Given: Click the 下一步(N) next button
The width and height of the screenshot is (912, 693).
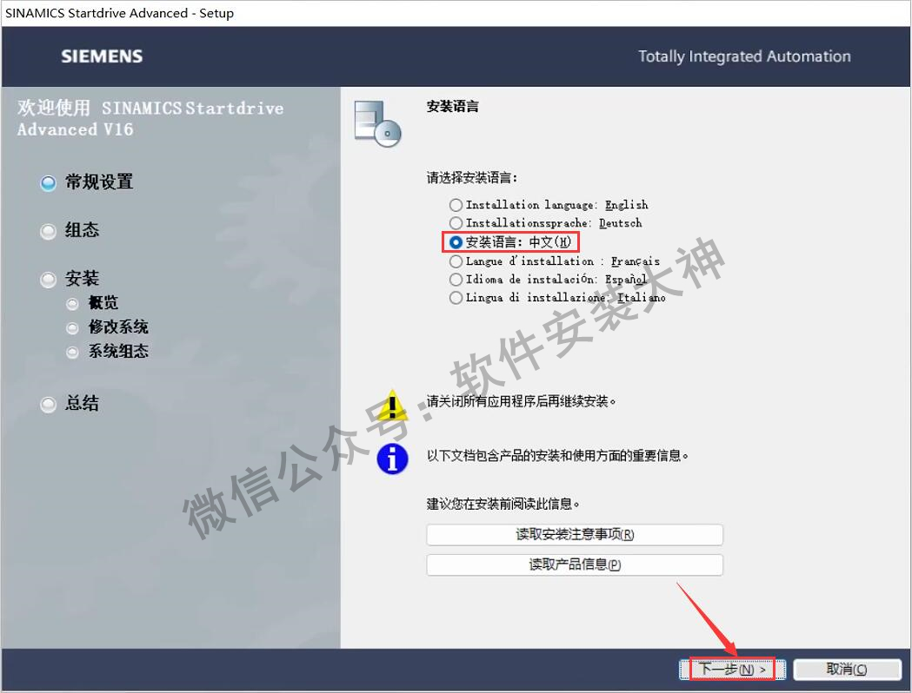Looking at the screenshot, I should [x=732, y=670].
